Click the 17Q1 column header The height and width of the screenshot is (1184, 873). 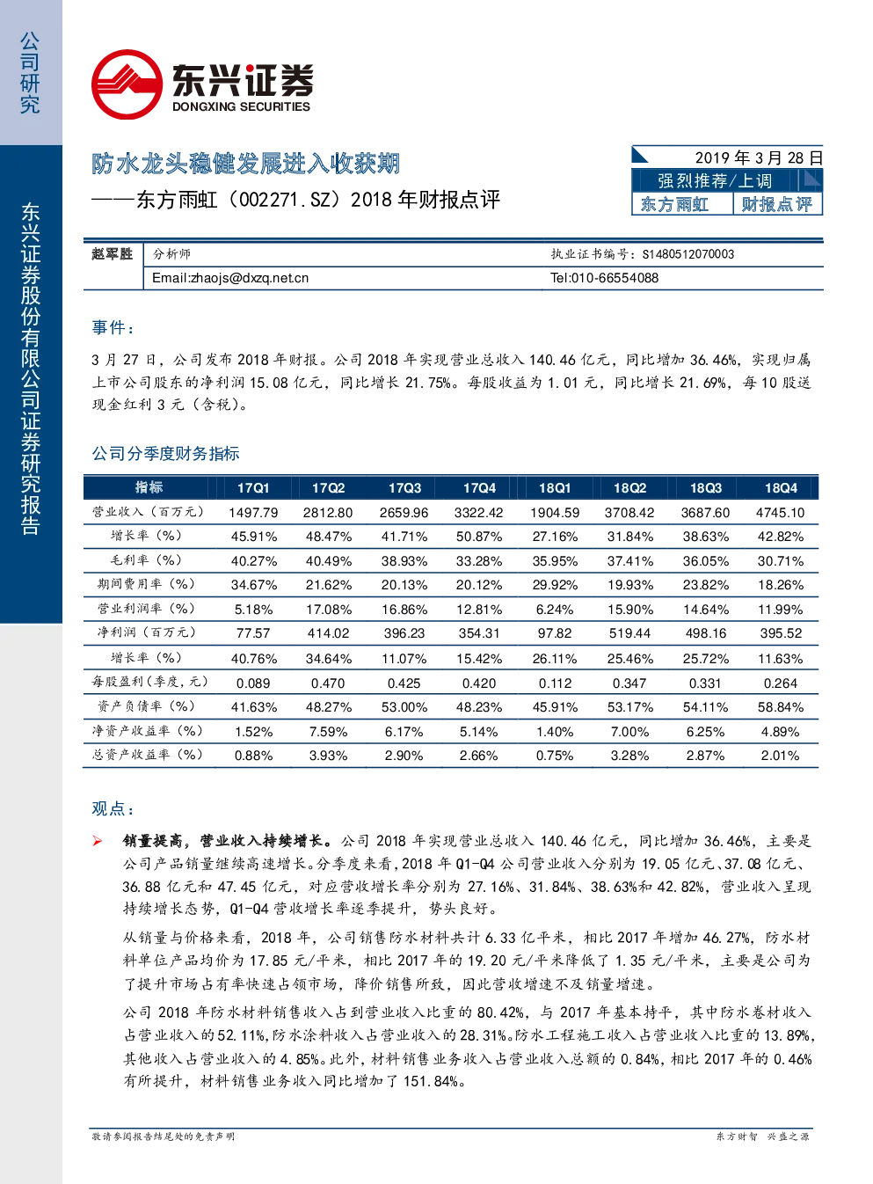click(x=253, y=488)
